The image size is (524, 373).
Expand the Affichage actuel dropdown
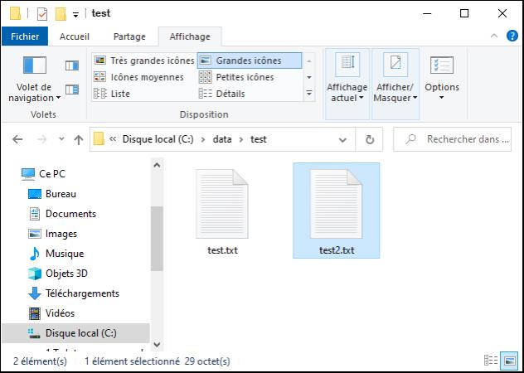(347, 98)
